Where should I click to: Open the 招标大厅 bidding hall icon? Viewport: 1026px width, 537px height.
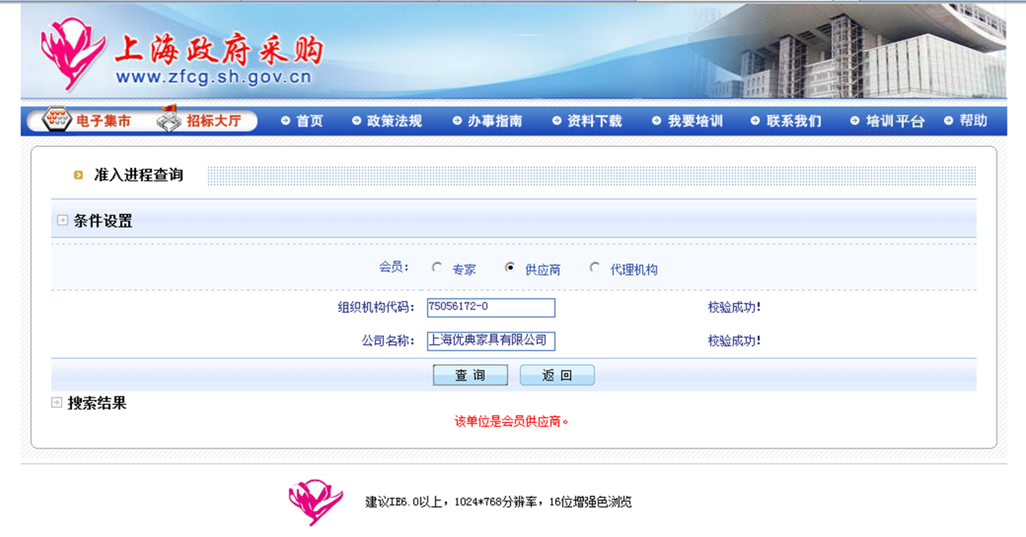168,119
